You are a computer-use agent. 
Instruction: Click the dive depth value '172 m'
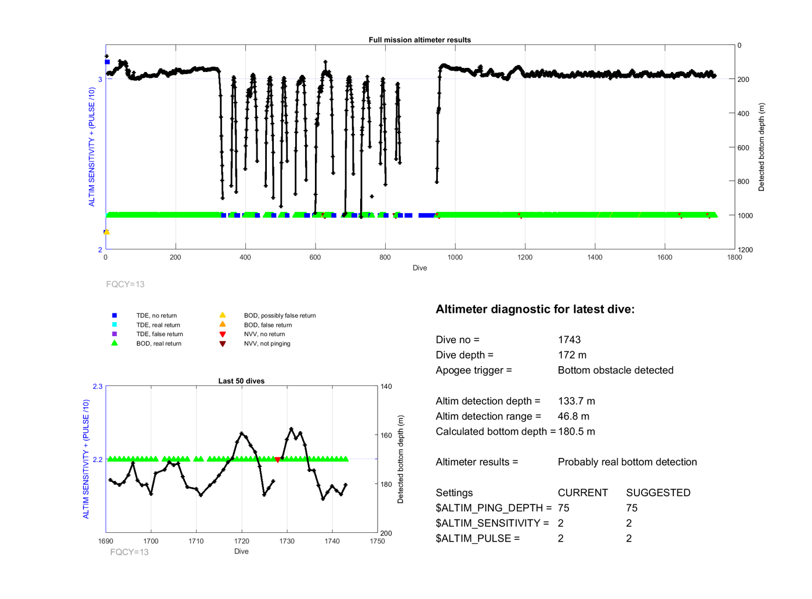tap(572, 355)
